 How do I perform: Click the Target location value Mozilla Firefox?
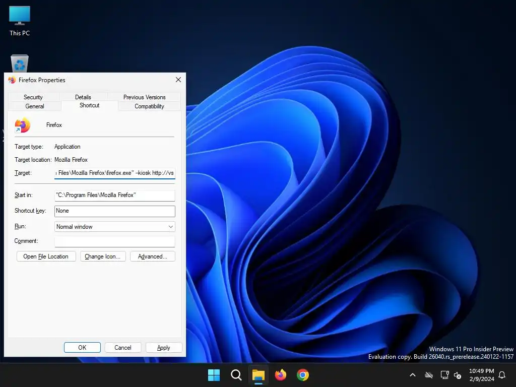(x=71, y=160)
